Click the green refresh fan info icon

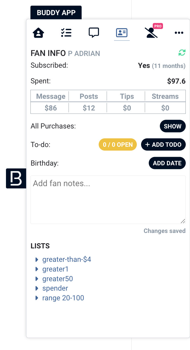[182, 53]
